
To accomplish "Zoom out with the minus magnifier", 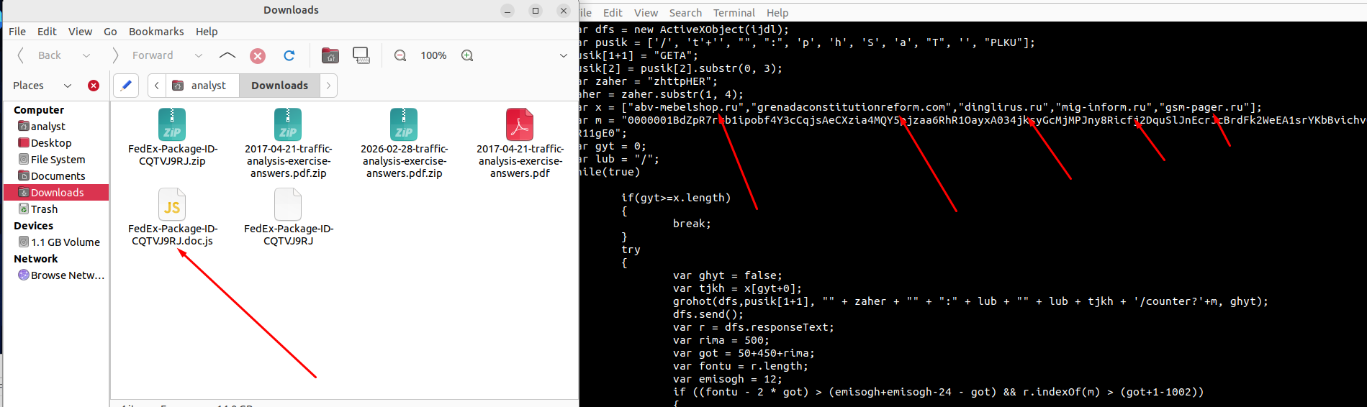I will (x=400, y=55).
